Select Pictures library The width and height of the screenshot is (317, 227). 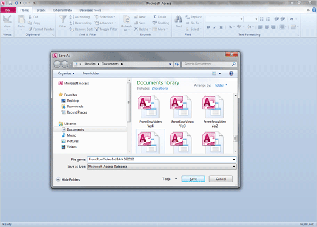(x=70, y=141)
